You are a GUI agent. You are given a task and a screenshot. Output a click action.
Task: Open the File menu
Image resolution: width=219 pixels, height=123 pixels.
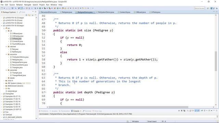click(x=2, y=5)
